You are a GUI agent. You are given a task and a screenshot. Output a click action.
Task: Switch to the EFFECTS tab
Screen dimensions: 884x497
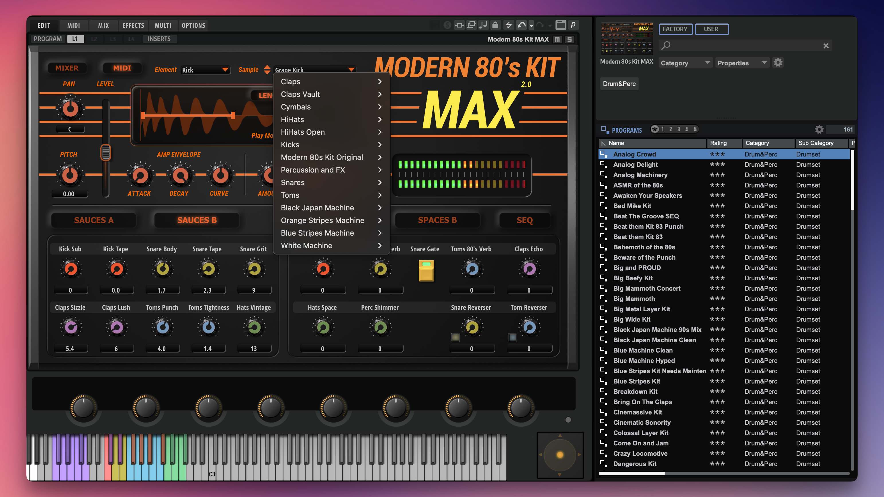pos(133,26)
